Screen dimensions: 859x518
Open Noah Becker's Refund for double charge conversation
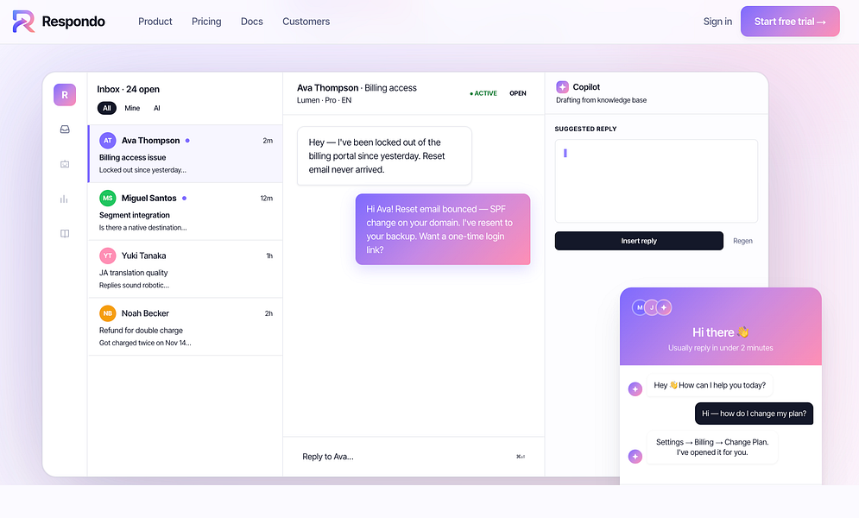185,327
